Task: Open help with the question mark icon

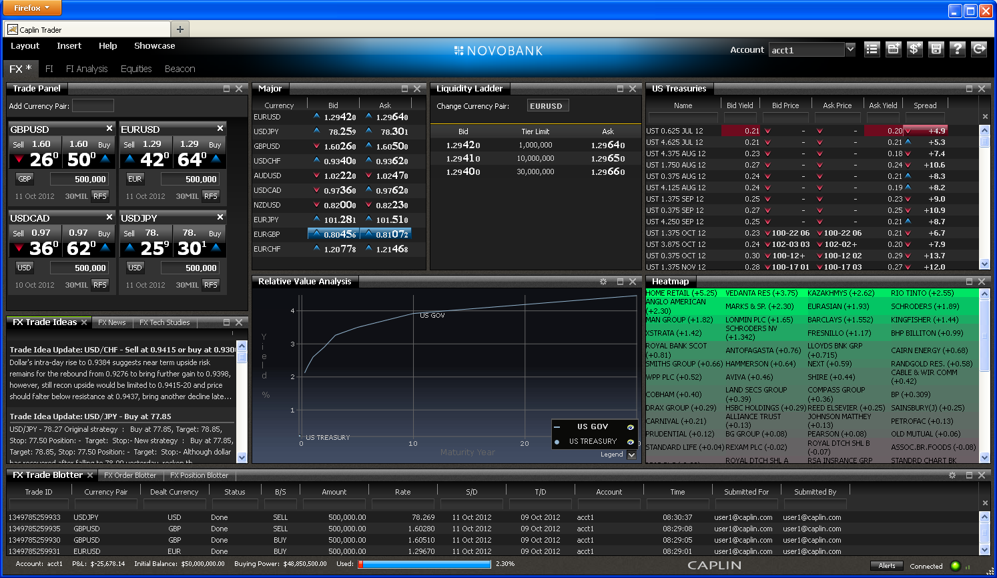Action: click(958, 49)
